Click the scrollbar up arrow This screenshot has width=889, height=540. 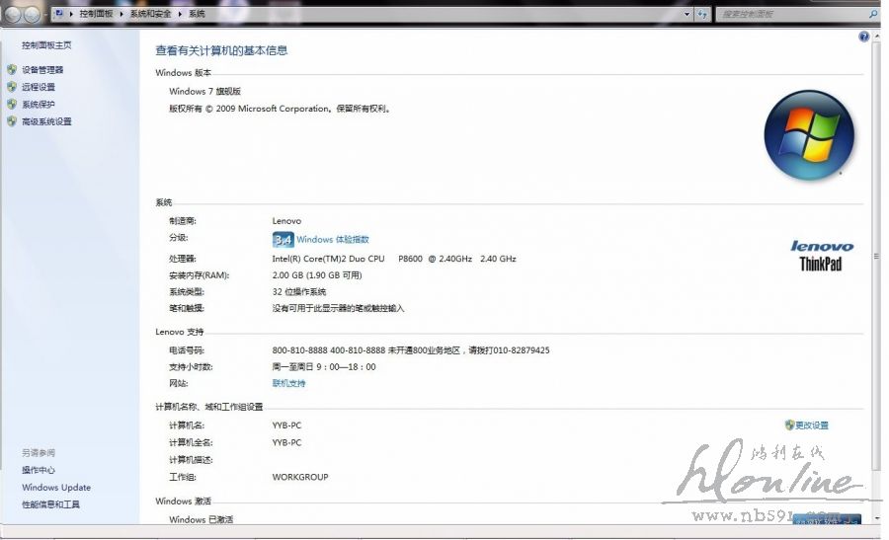[x=876, y=37]
